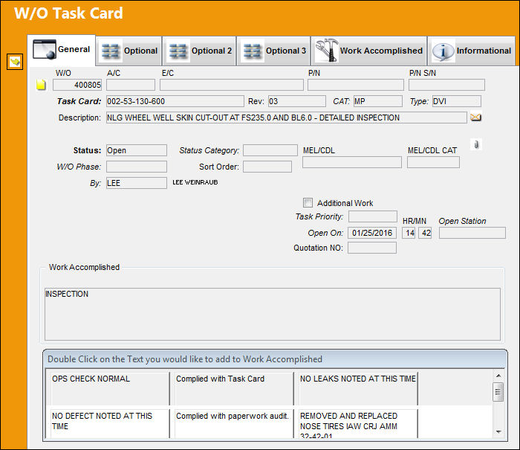Viewport: 520px width, 450px height.
Task: Click the Task Card field 002-53-130-600
Action: (175, 101)
